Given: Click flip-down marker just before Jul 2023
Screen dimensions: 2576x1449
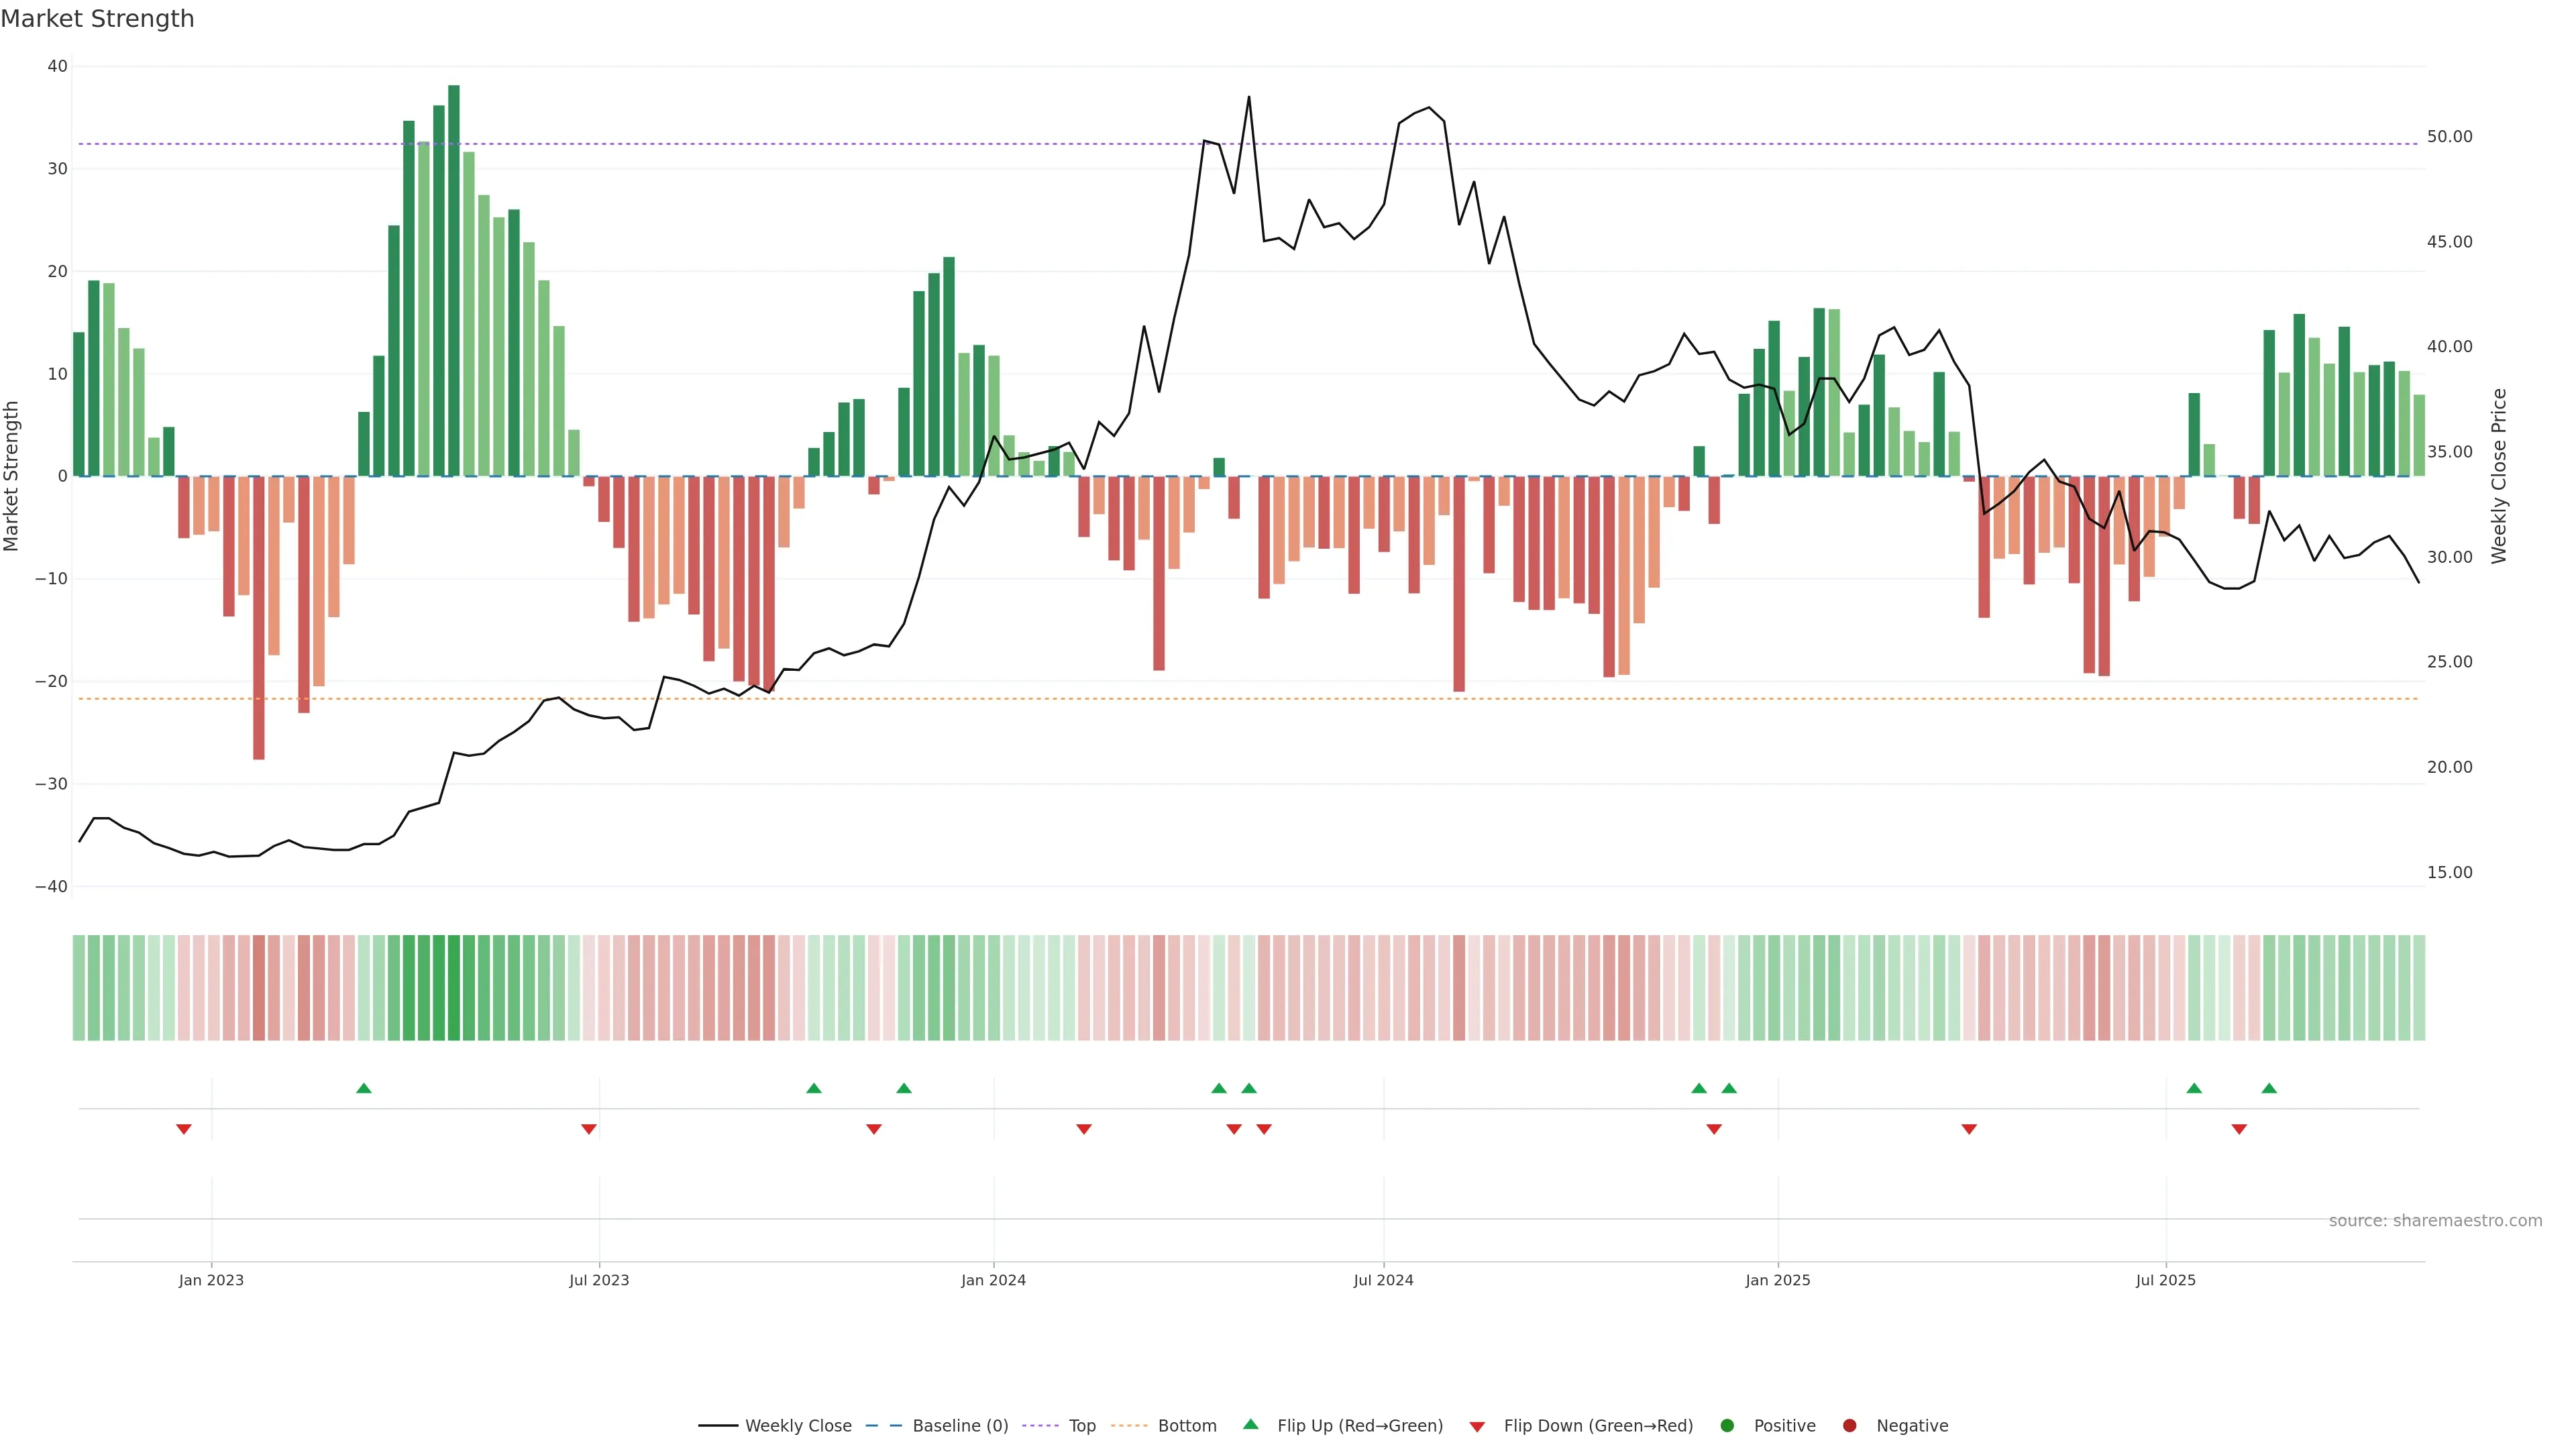Looking at the screenshot, I should point(589,1129).
